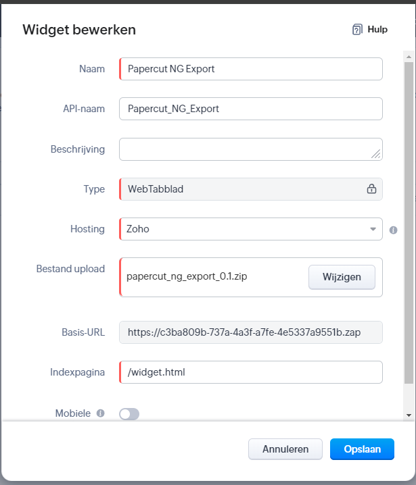Click the scrollbar down arrow

pos(409,415)
